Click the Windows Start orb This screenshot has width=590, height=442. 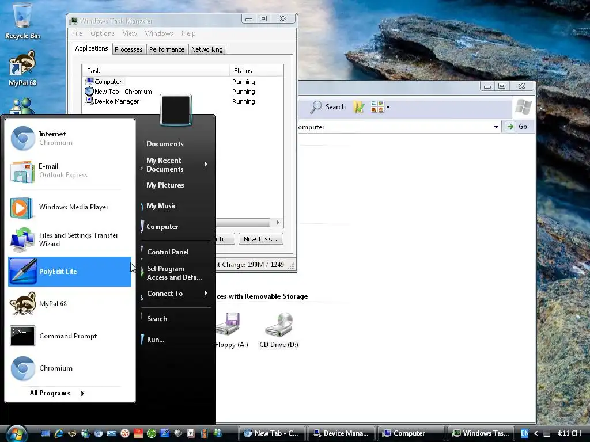click(x=16, y=434)
